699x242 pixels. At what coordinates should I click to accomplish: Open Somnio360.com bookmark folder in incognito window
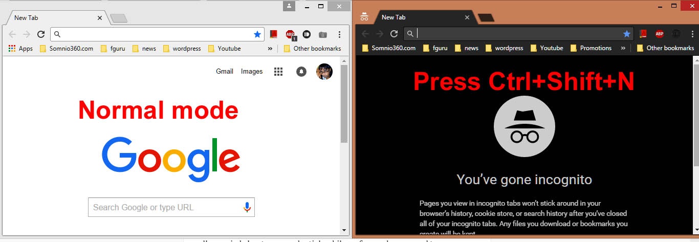(389, 48)
